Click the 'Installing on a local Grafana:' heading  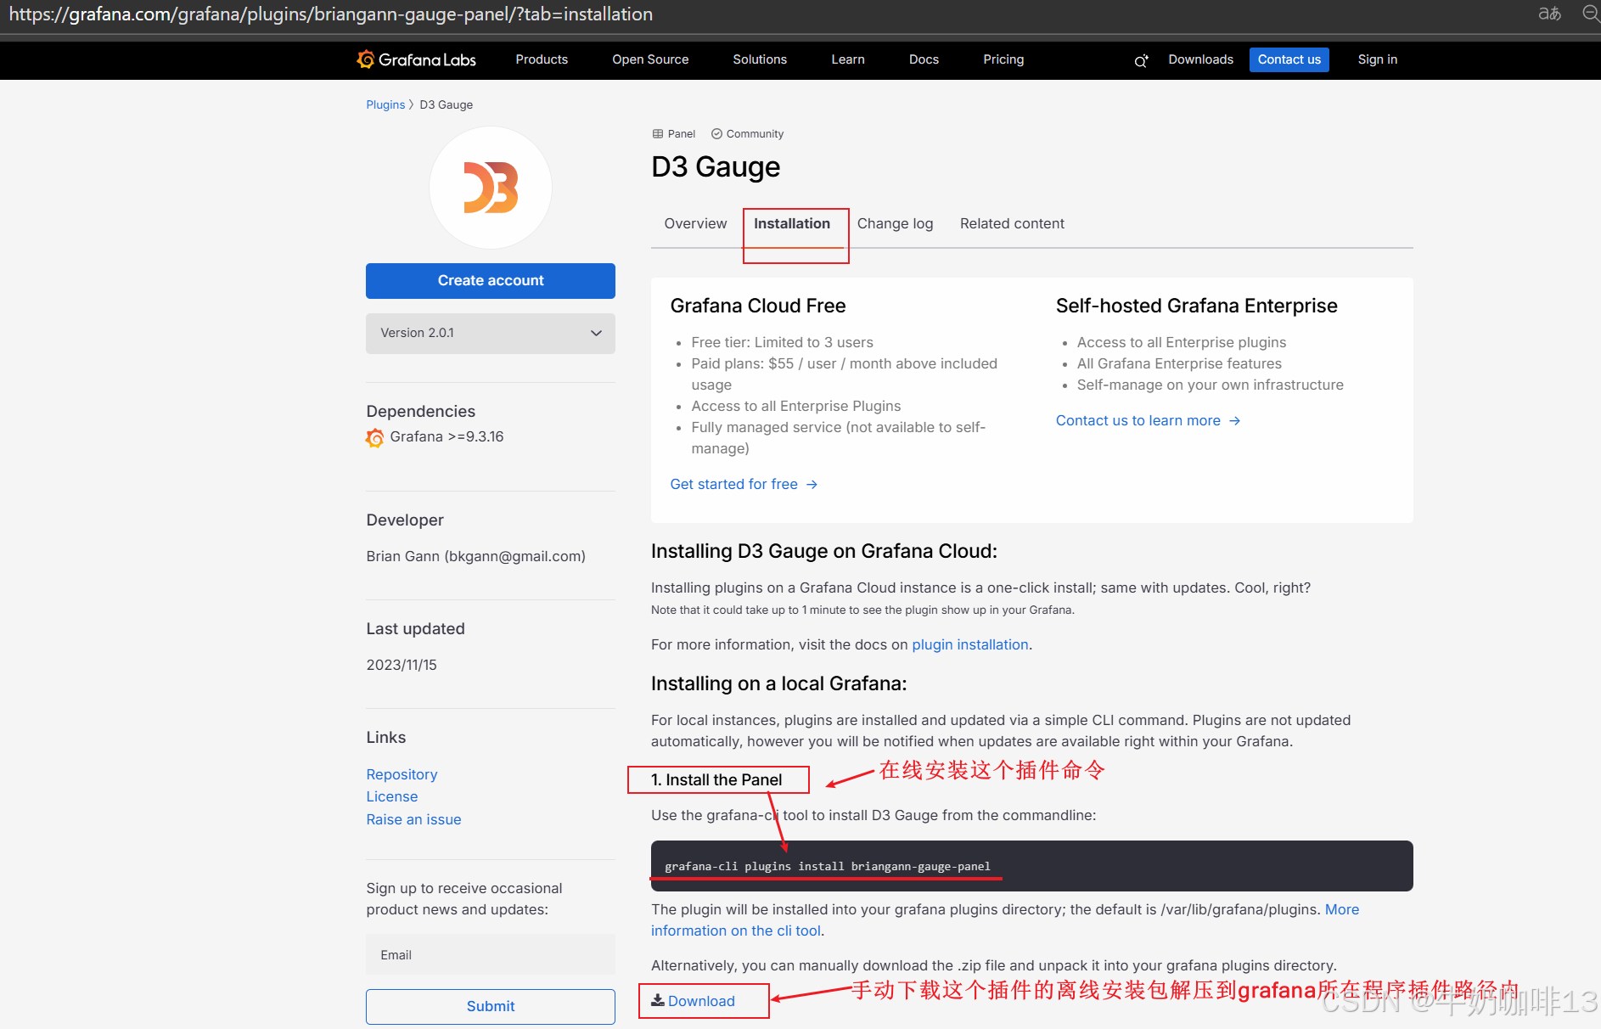pyautogui.click(x=778, y=683)
